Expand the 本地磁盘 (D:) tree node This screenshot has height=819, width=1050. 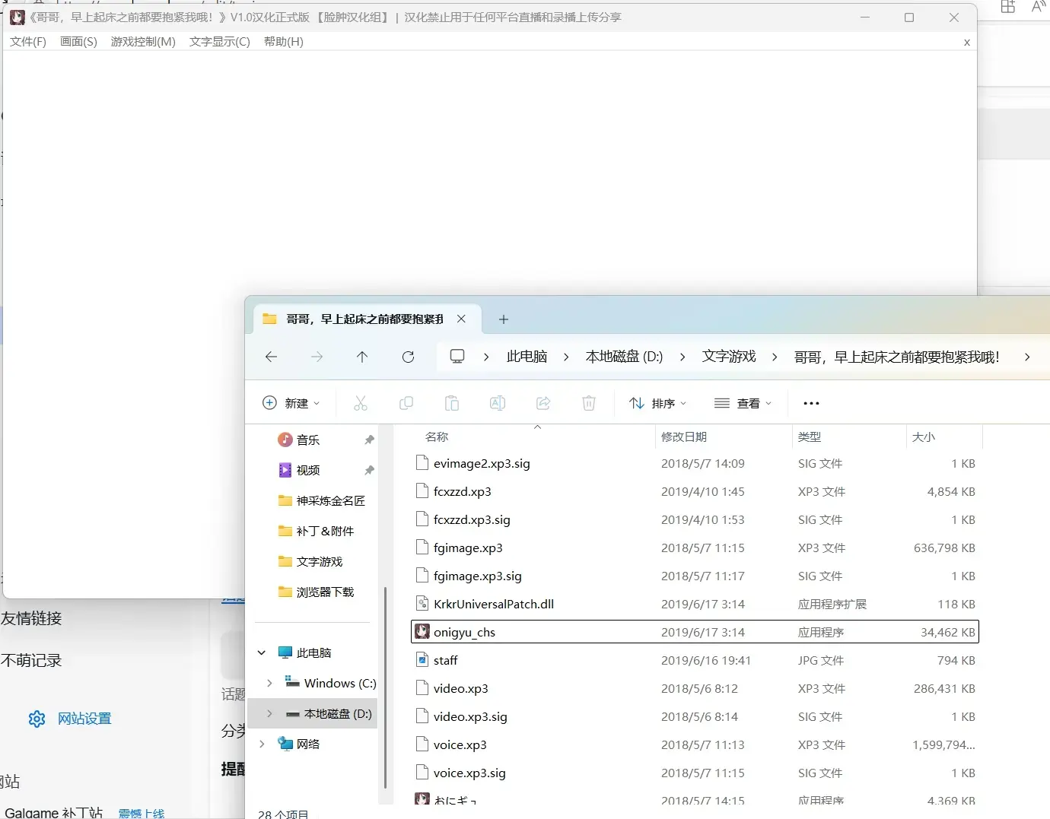coord(269,714)
